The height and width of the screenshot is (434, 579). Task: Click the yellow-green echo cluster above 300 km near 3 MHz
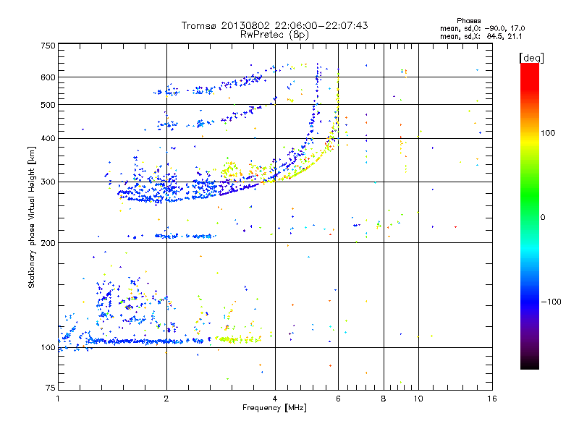[x=231, y=170]
